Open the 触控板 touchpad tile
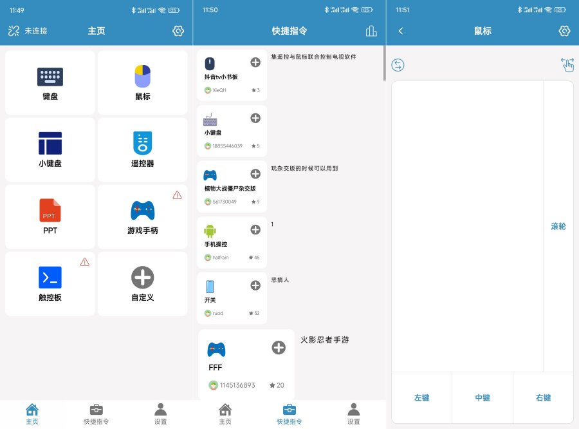The height and width of the screenshot is (429, 579). coord(50,284)
